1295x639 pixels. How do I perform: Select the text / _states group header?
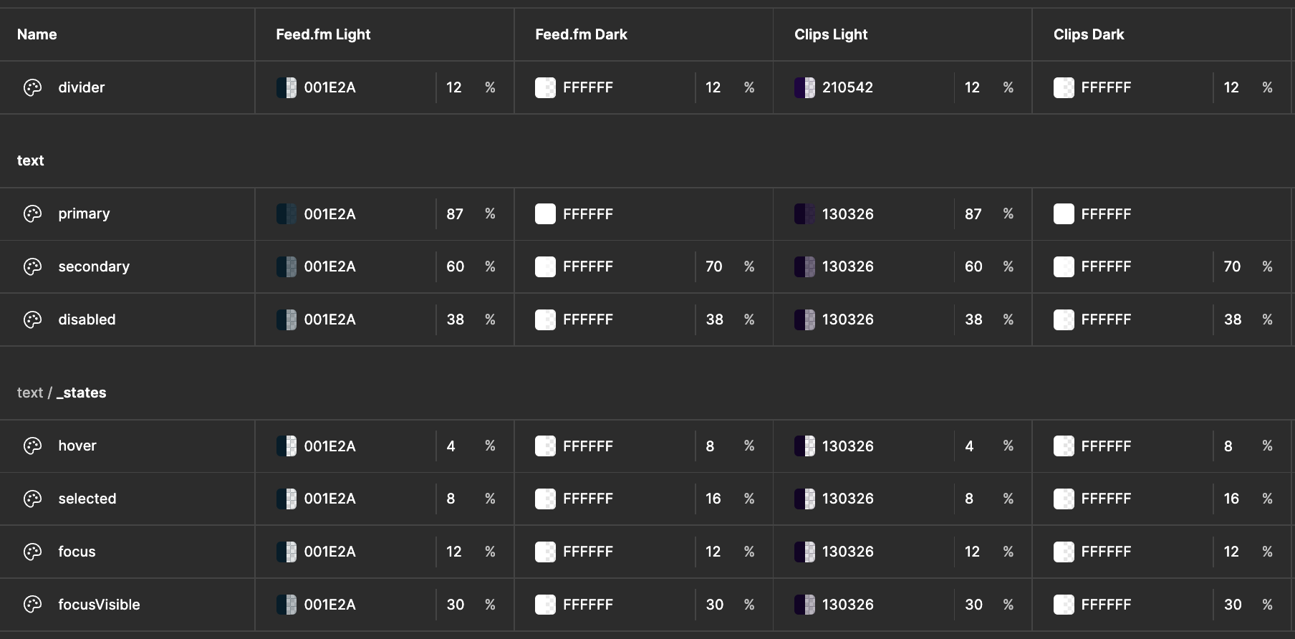(62, 393)
